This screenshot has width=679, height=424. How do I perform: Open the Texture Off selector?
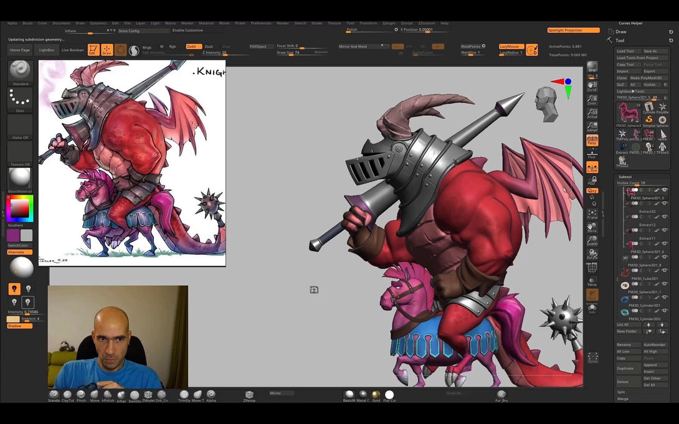coord(20,153)
